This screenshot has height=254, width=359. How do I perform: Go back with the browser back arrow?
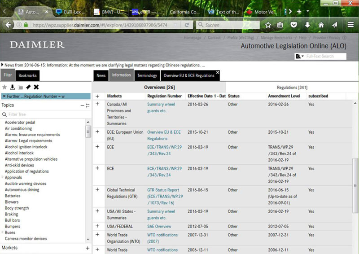[x=8, y=25]
